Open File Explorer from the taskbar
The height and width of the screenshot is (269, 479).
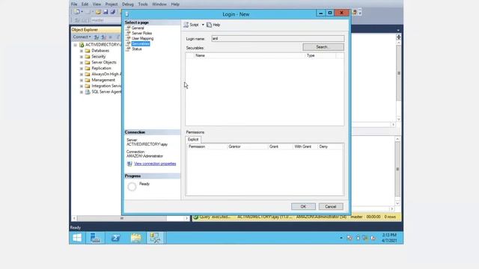(136, 238)
